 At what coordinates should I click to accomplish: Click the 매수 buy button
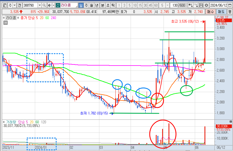pyautogui.click(x=210, y=12)
